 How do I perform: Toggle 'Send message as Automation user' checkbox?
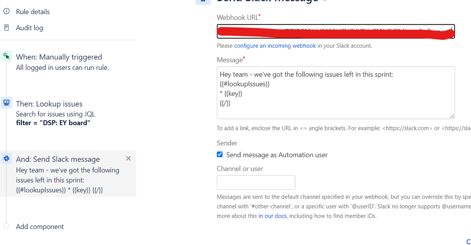(220, 154)
